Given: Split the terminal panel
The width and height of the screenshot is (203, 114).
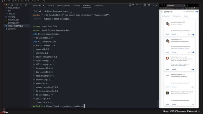Looking at the screenshot, I should click(x=145, y=5).
